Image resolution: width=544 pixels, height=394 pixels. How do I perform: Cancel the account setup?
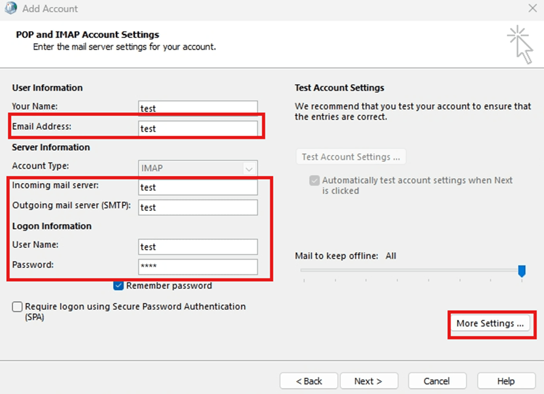(x=437, y=381)
